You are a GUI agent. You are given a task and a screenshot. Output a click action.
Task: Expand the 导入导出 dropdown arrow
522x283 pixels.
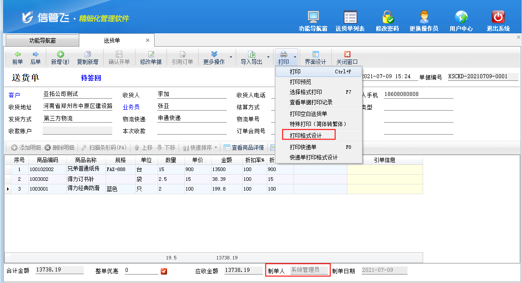(268, 57)
